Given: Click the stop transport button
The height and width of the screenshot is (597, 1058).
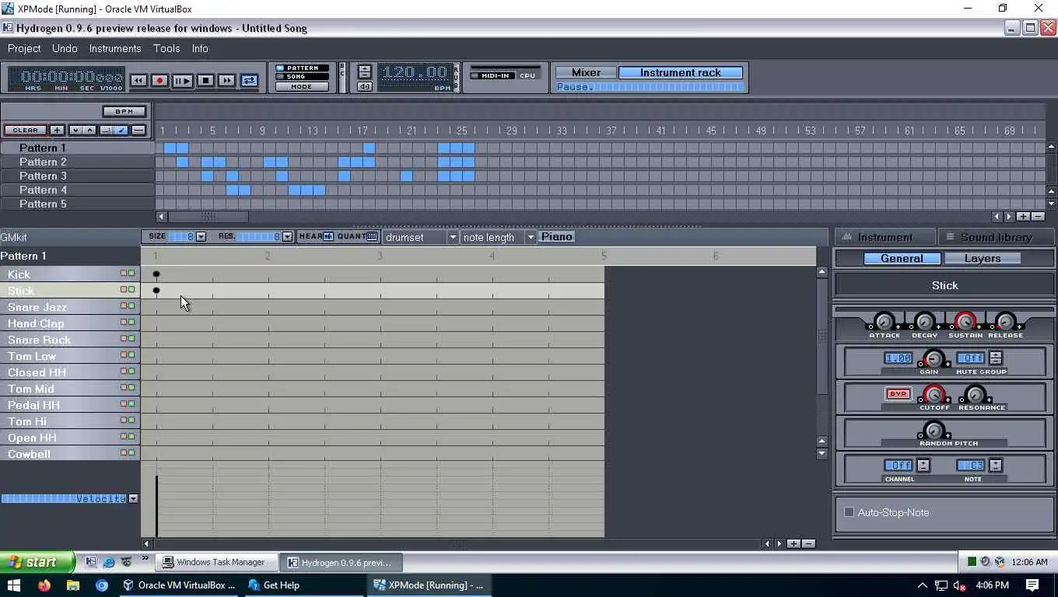Looking at the screenshot, I should [x=205, y=80].
